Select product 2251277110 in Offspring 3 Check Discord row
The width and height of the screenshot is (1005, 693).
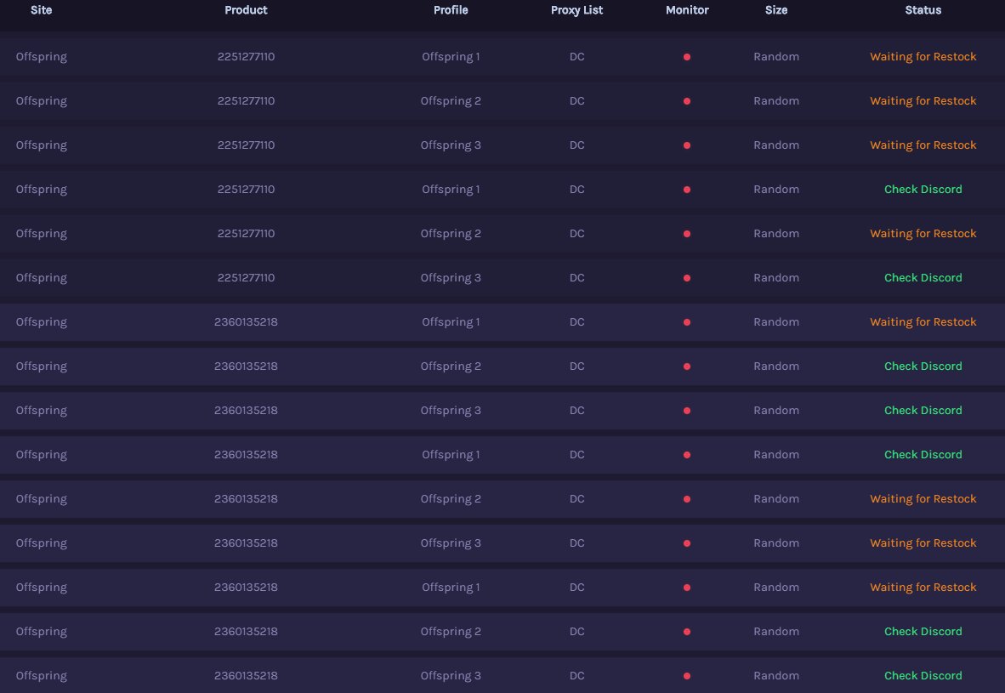click(x=246, y=277)
